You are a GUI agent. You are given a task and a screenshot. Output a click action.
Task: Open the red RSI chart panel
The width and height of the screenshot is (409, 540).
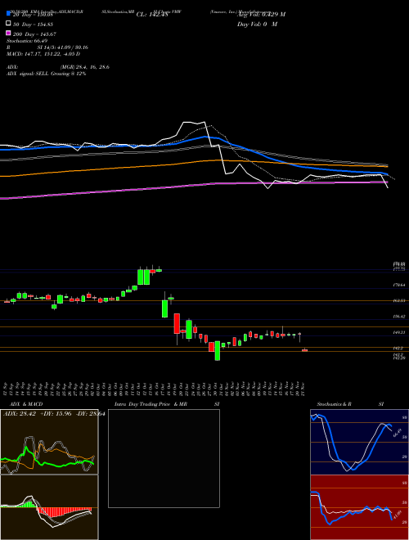tap(359, 507)
